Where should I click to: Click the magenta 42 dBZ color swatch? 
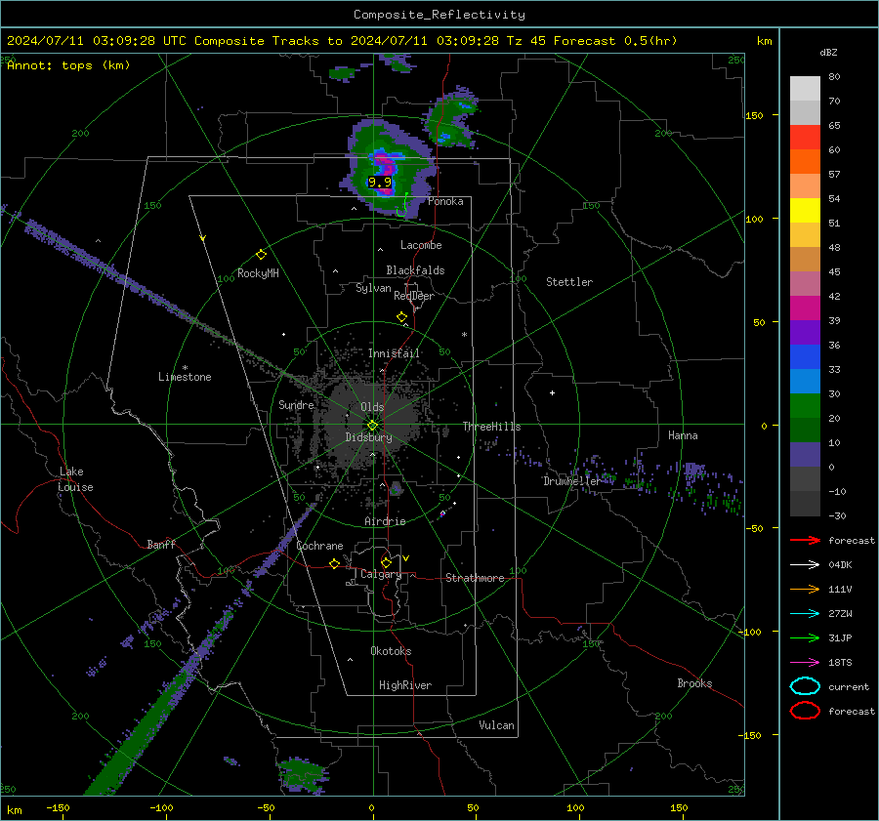pyautogui.click(x=805, y=308)
